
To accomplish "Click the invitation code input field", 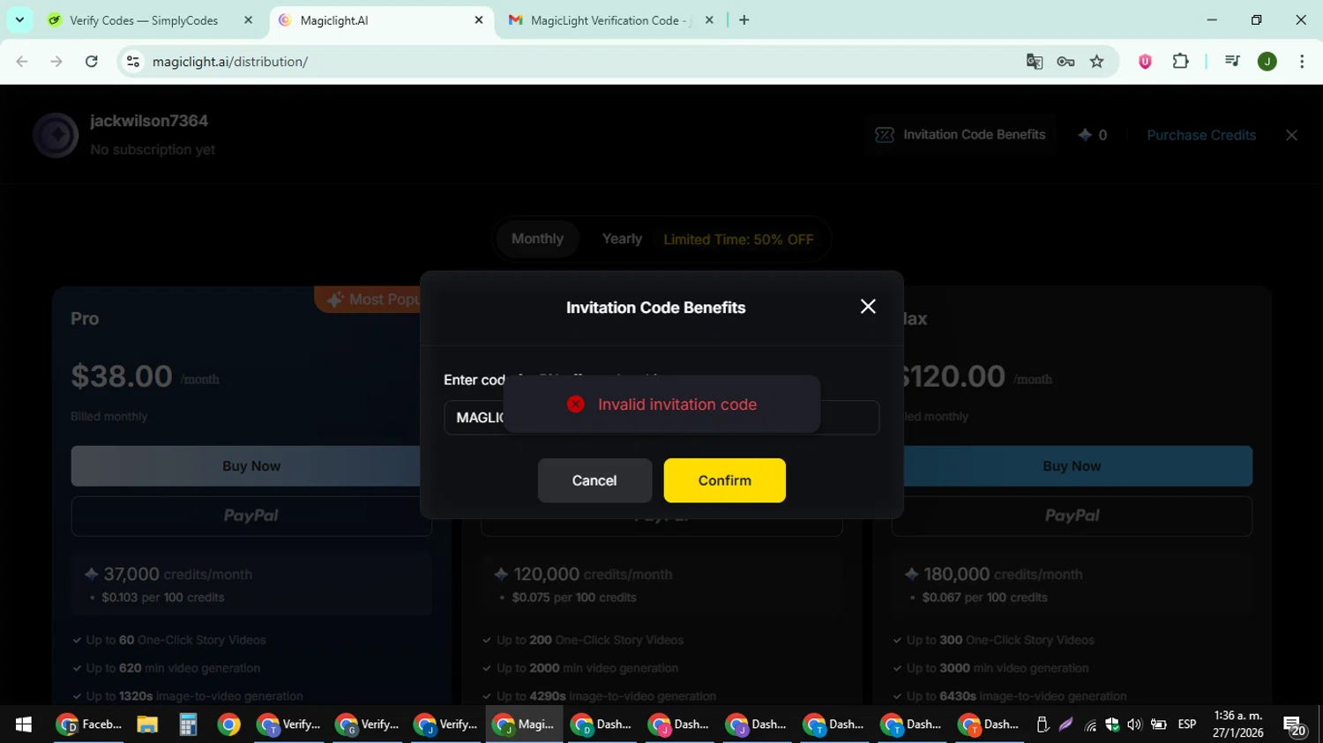I will coord(661,418).
